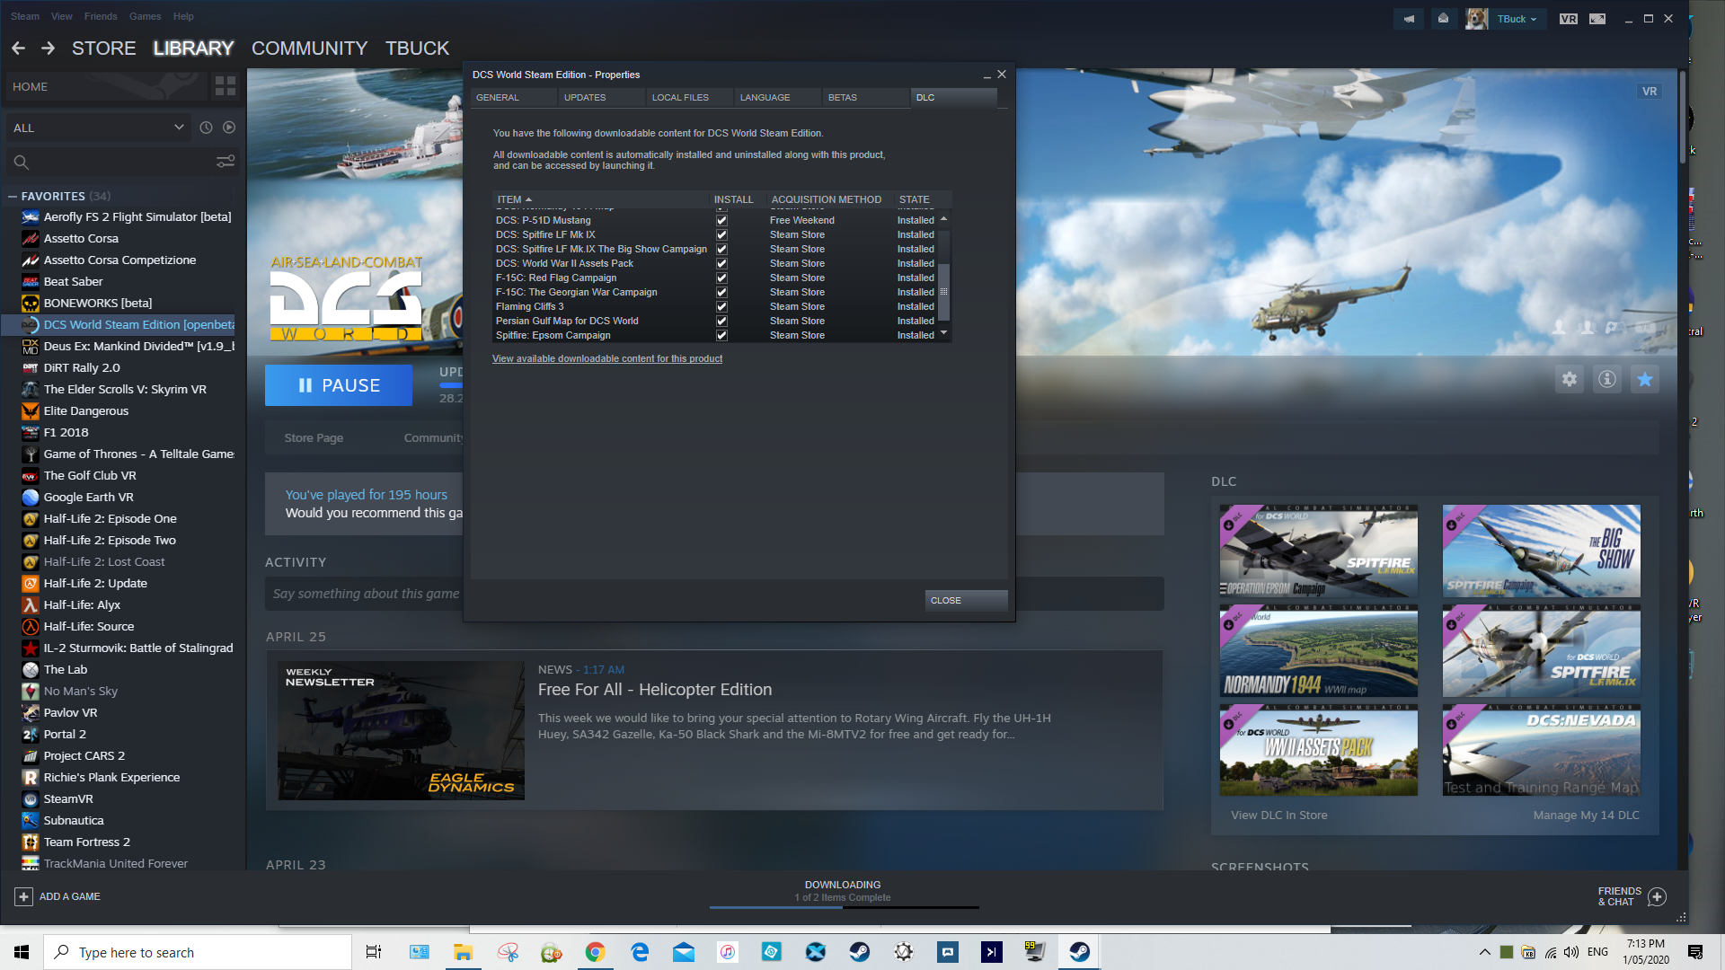Toggle install checkbox for Flaming Cliffs 3
The width and height of the screenshot is (1725, 970).
(721, 306)
